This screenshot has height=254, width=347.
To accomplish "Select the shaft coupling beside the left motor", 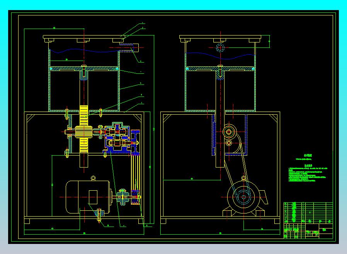I will click(x=122, y=197).
